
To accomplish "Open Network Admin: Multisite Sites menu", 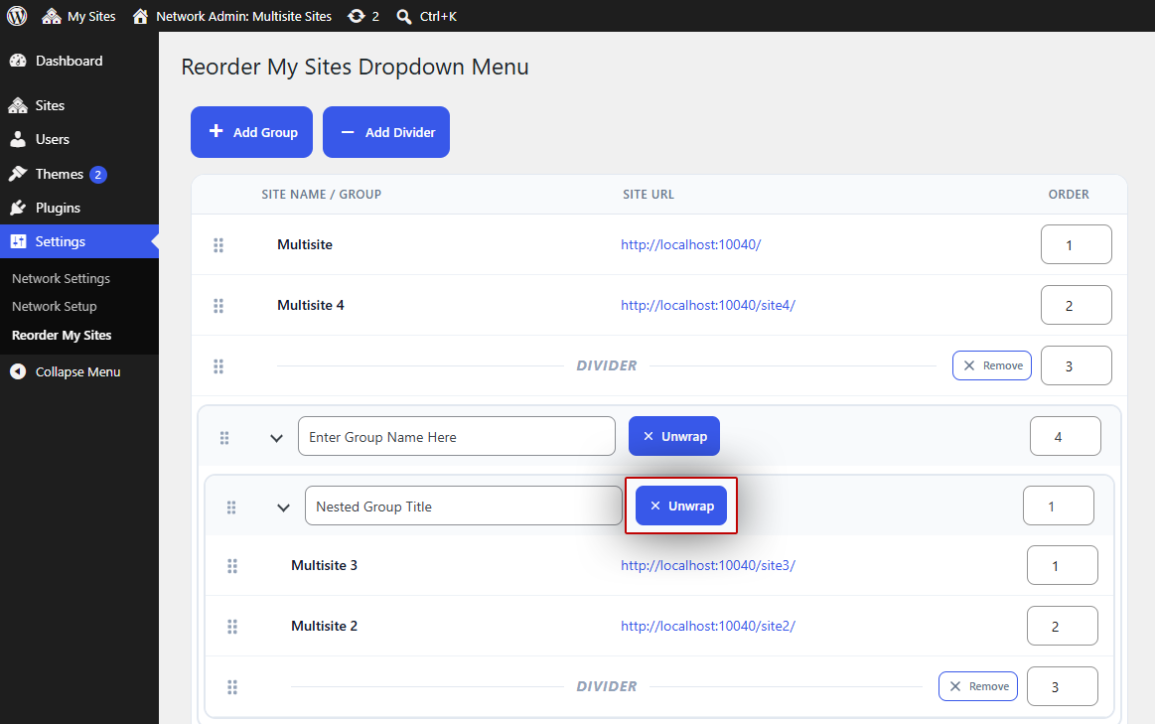I will click(x=232, y=16).
